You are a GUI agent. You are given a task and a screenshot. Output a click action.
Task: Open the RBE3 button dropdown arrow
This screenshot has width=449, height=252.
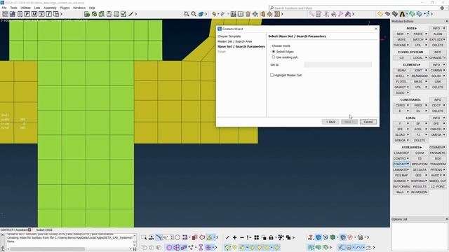point(426,105)
